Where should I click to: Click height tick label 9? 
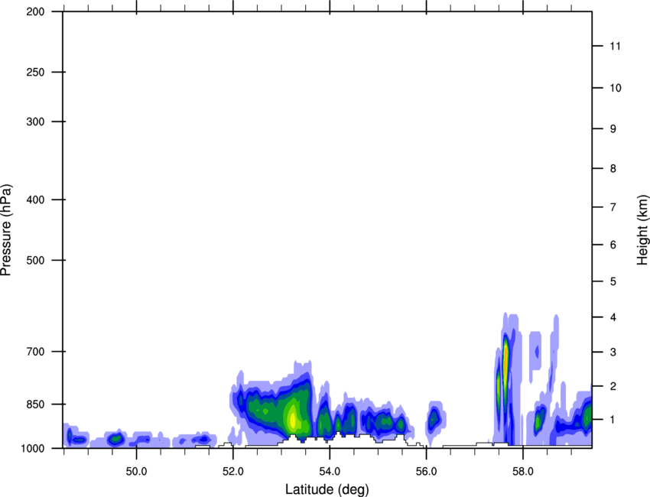[613, 129]
